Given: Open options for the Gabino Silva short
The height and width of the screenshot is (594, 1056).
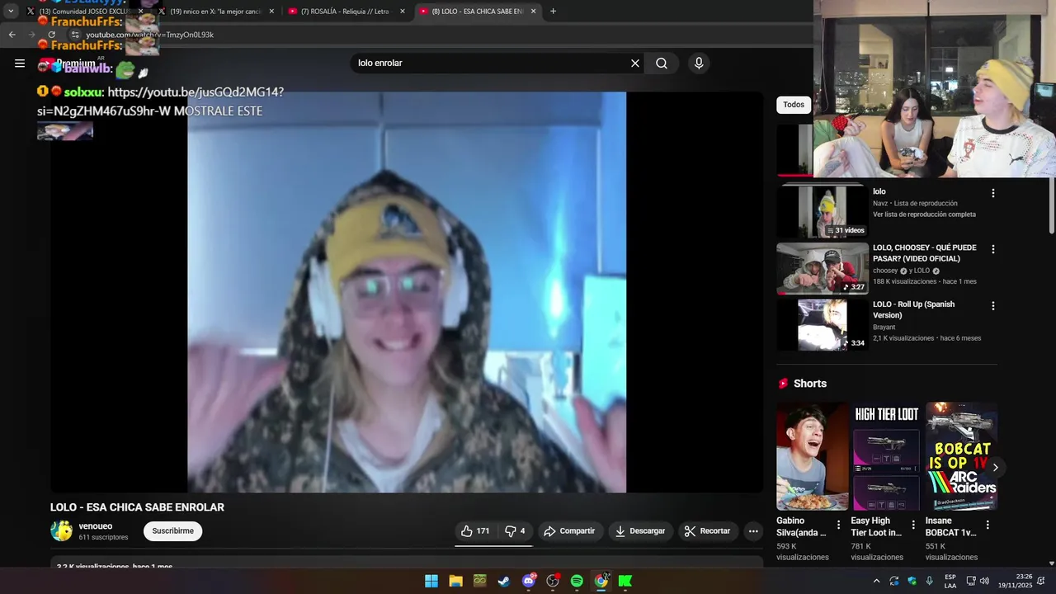Looking at the screenshot, I should pyautogui.click(x=839, y=525).
